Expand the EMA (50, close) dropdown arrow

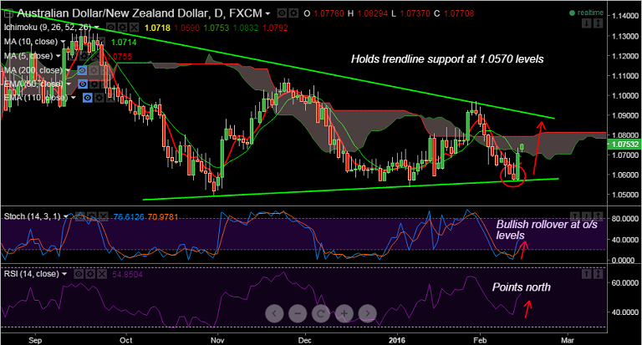pos(69,84)
